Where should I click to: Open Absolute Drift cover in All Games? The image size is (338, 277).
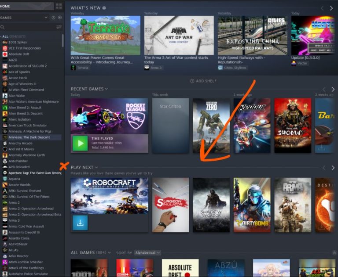pos(180,268)
